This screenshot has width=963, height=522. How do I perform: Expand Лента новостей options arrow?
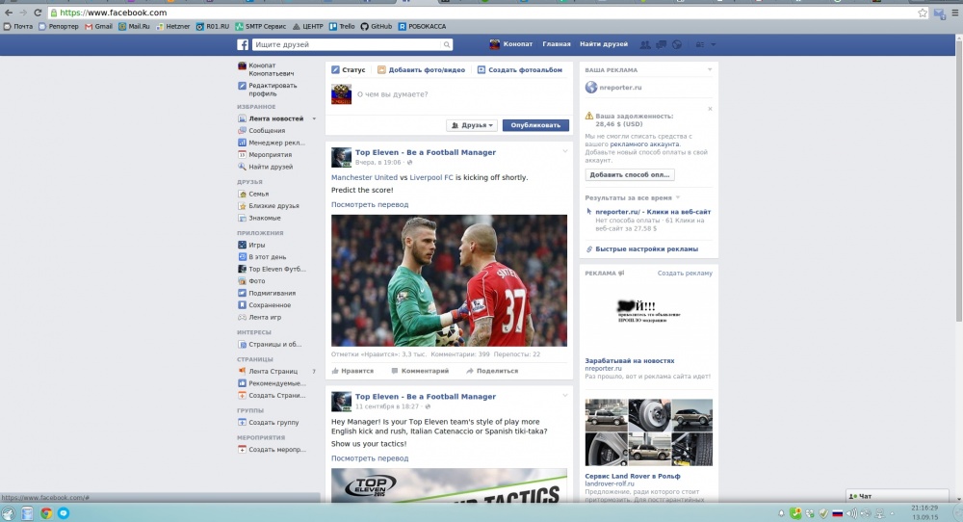coord(314,118)
